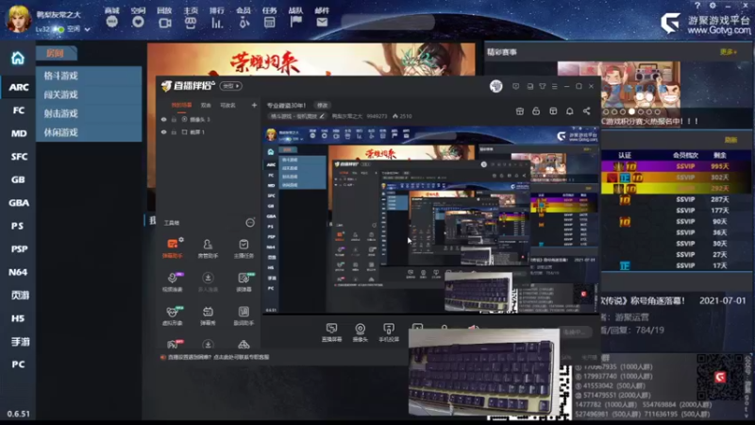This screenshot has height=425, width=755.
Task: Select the first banner carousel dot
Action: point(606,111)
